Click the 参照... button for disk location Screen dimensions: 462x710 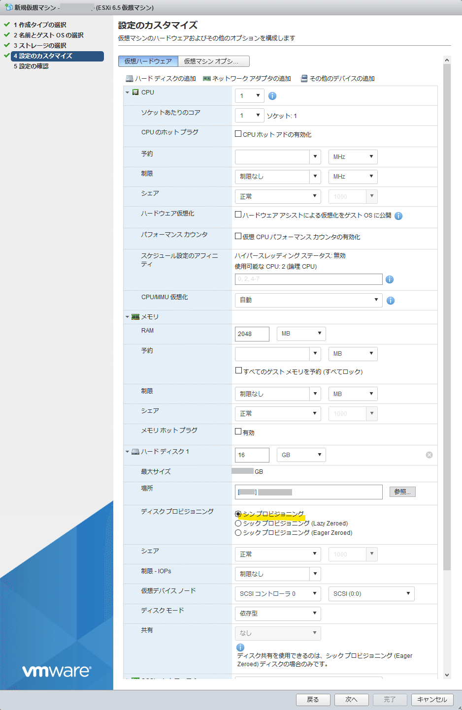pyautogui.click(x=402, y=492)
